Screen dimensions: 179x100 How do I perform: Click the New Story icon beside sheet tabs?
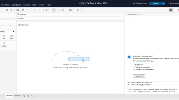(32, 96)
